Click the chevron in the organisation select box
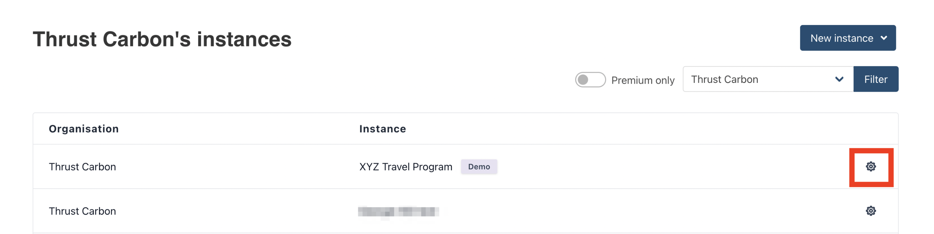Screen dimensions: 934x234 click(839, 79)
